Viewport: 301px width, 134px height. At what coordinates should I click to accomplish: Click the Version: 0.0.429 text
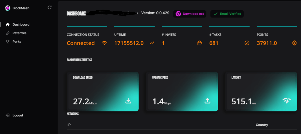(x=155, y=13)
